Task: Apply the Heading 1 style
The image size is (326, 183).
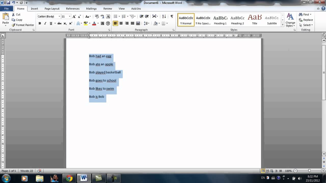Action: tap(220, 20)
